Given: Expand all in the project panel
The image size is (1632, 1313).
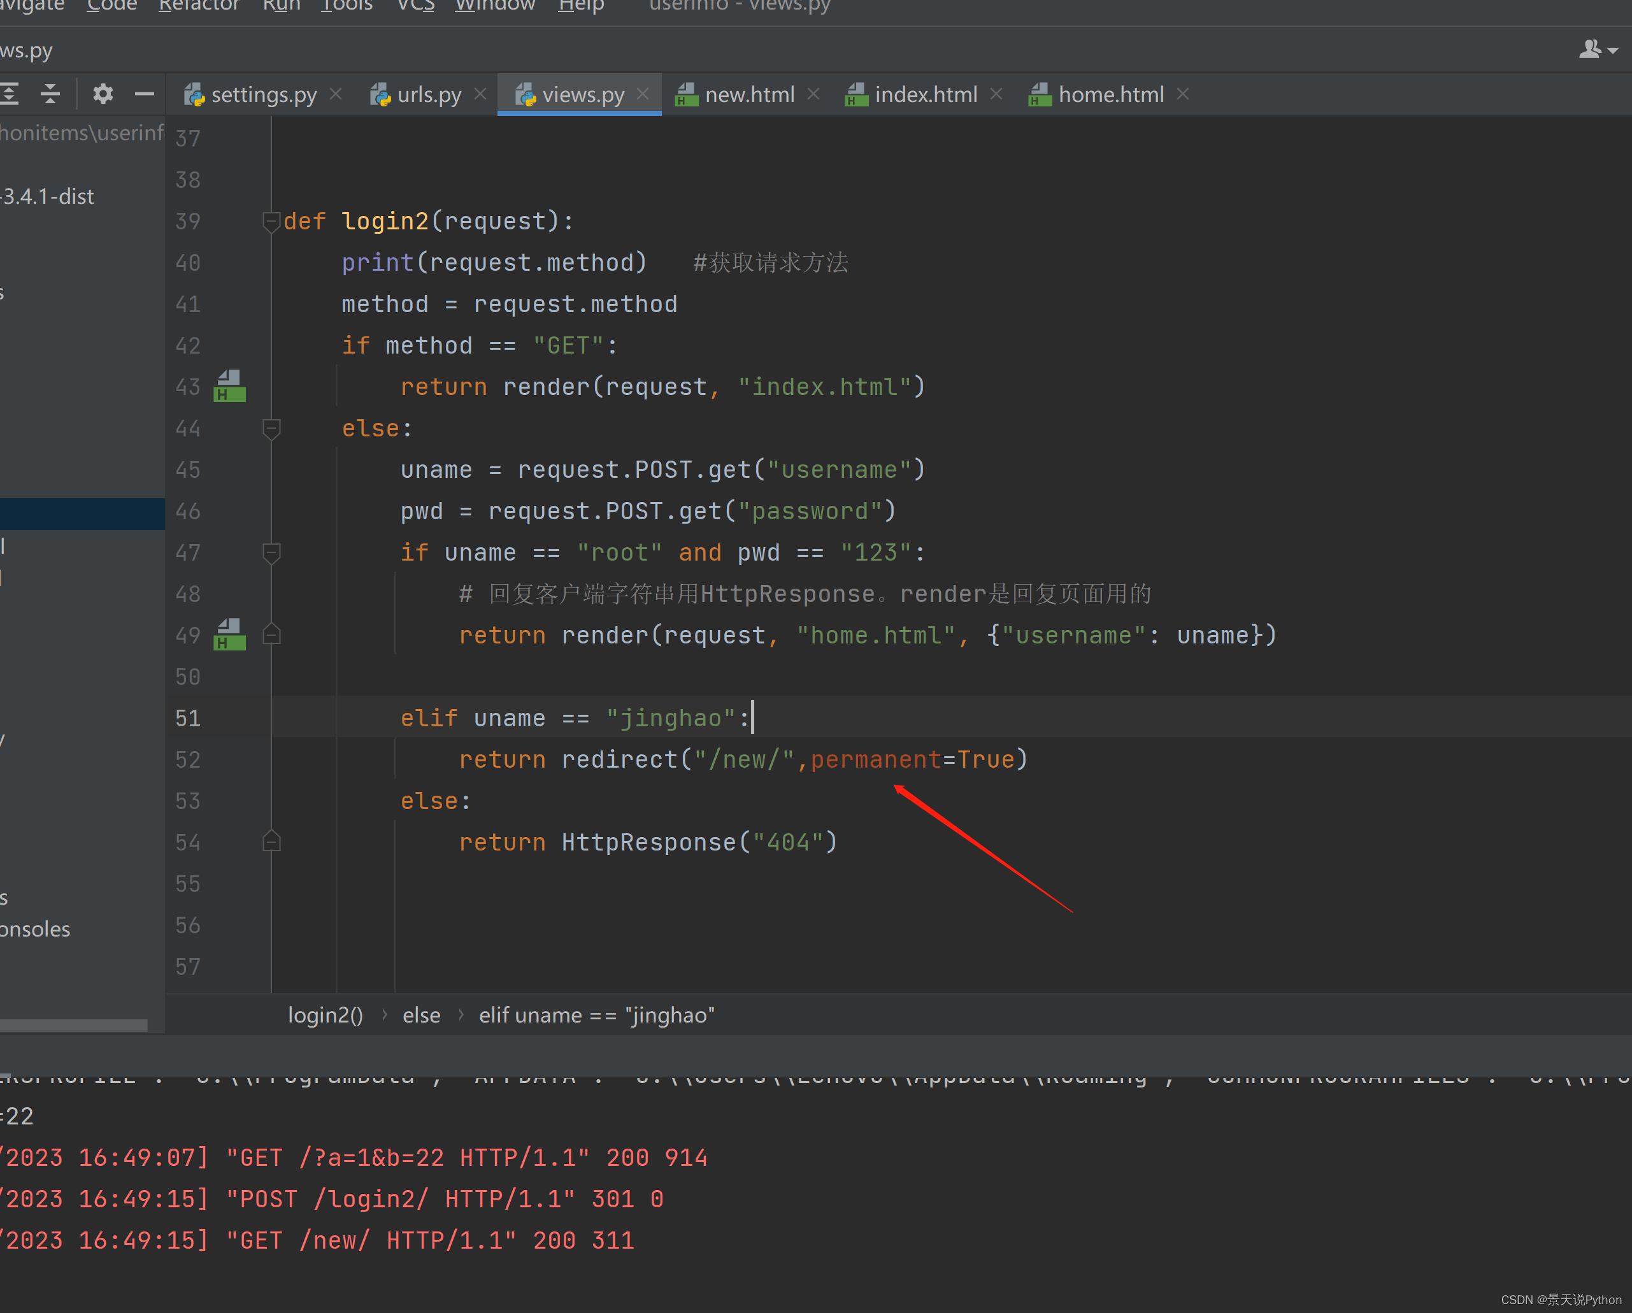Looking at the screenshot, I should pos(9,94).
